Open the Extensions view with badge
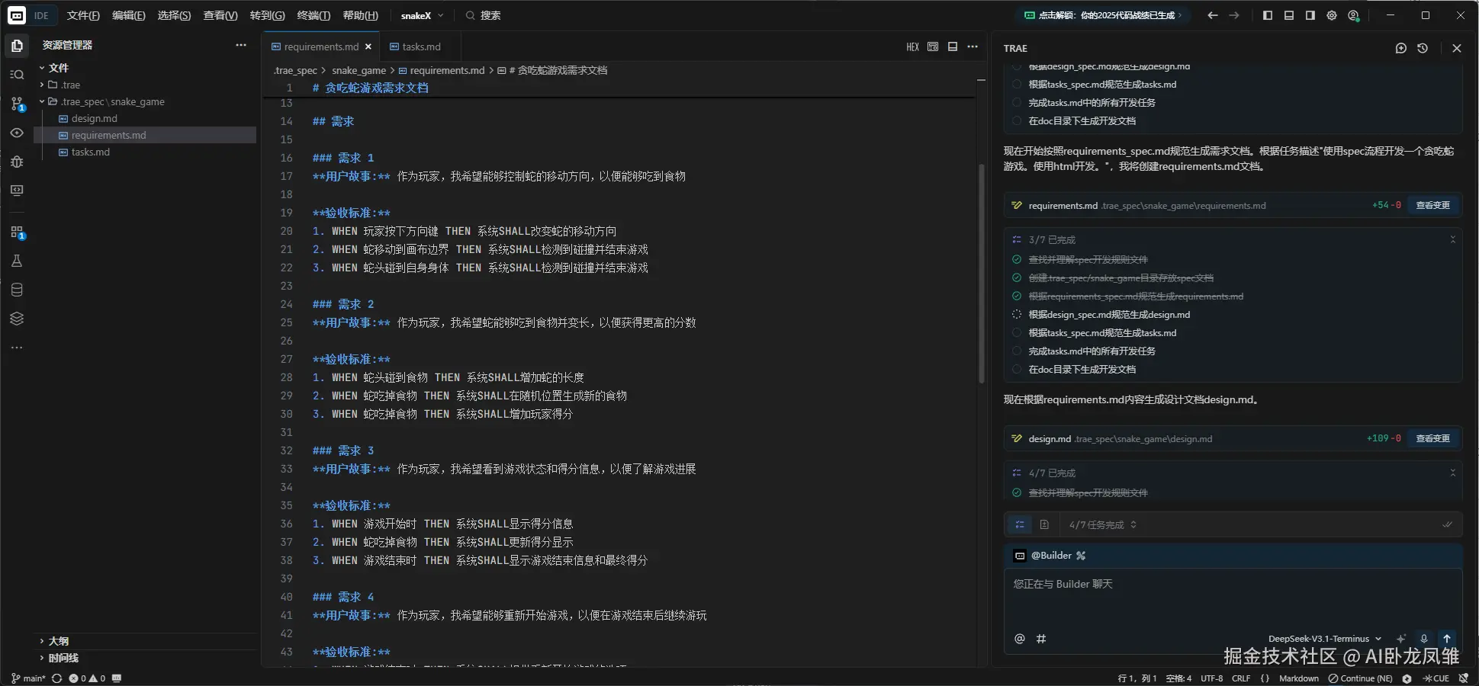This screenshot has width=1479, height=686. point(17,232)
